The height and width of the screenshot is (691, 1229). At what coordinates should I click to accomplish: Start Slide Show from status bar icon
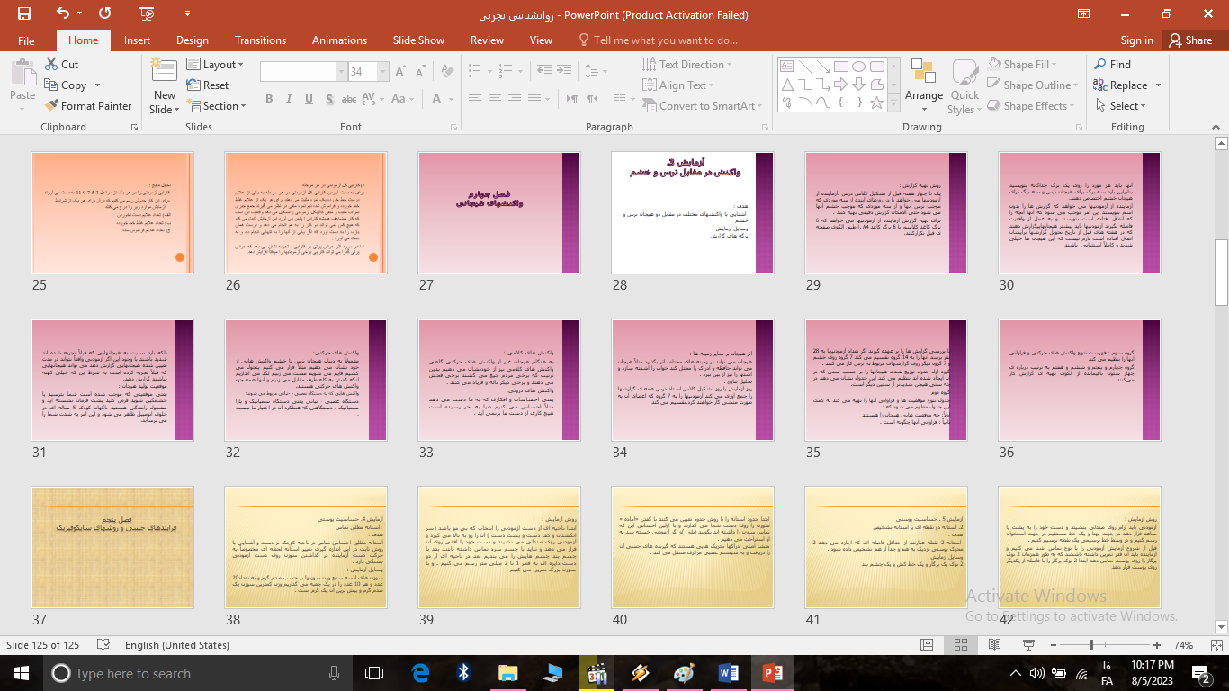point(1027,645)
